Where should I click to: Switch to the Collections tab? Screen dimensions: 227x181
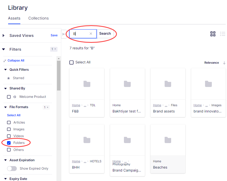[39, 18]
